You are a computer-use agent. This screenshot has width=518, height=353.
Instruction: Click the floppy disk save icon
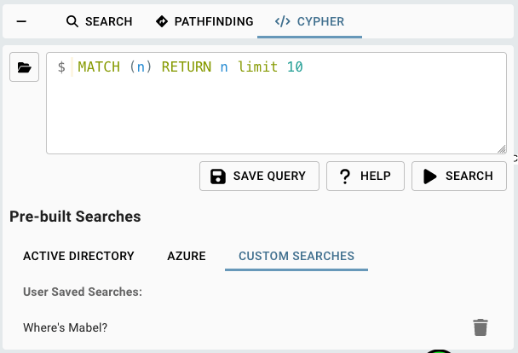coord(218,176)
